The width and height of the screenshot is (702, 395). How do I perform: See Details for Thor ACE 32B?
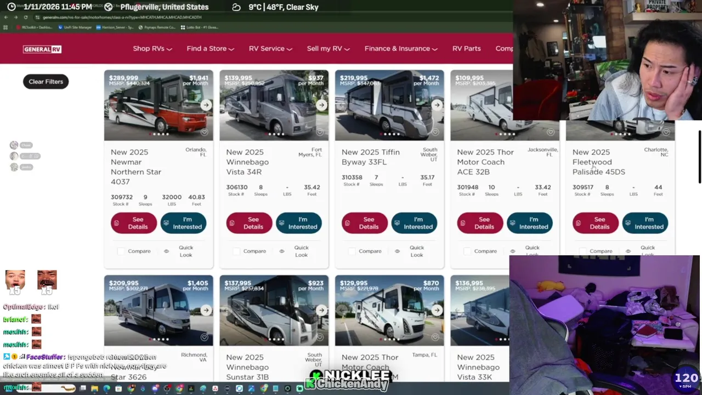coord(480,223)
